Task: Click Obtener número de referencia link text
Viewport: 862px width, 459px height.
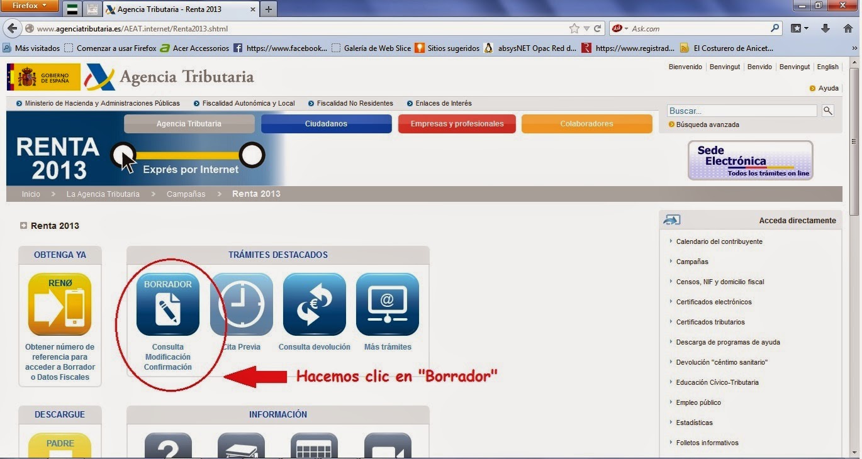Action: 60,362
